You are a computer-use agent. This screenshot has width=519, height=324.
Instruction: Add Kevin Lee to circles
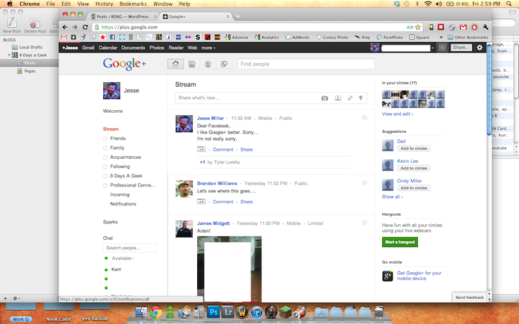pyautogui.click(x=414, y=168)
